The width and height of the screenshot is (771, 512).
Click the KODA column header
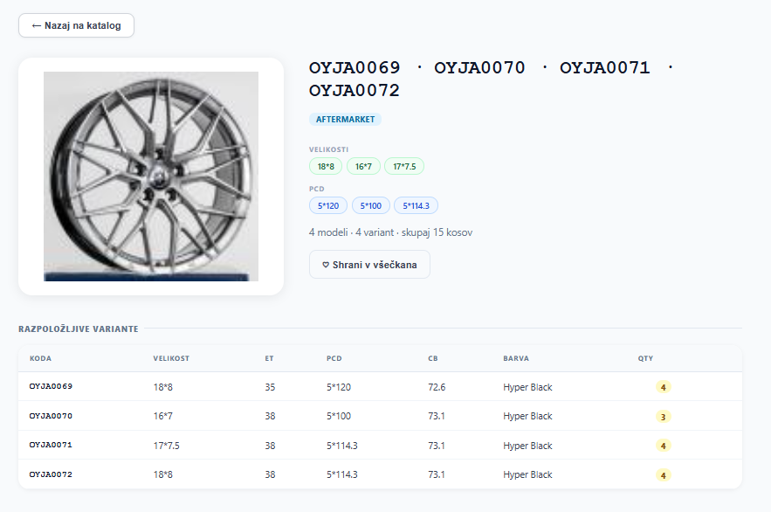pyautogui.click(x=40, y=358)
